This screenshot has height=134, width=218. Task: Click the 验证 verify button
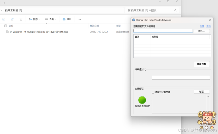202,92
